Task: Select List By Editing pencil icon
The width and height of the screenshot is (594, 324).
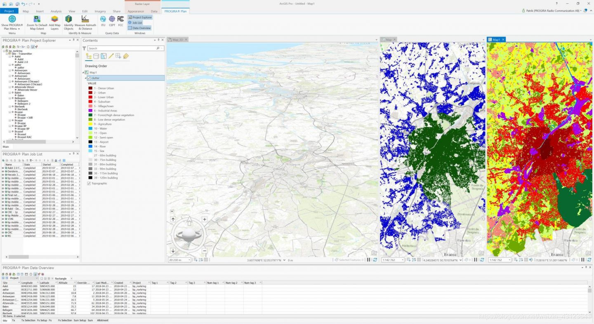Action: point(111,56)
